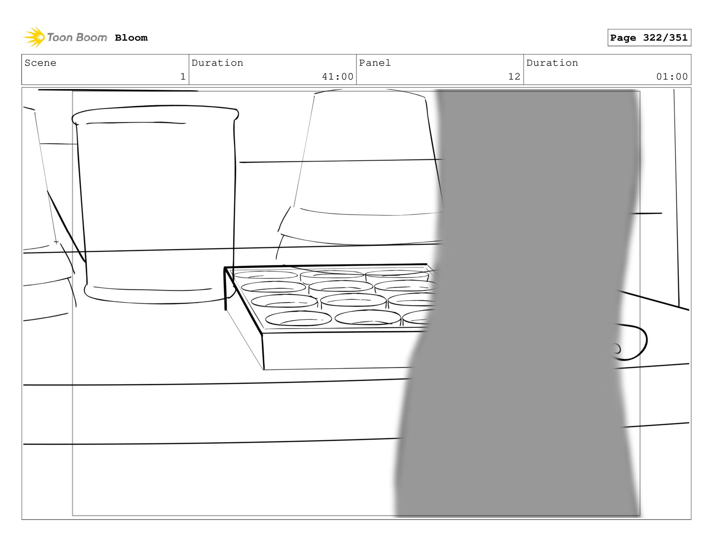The height and width of the screenshot is (552, 713).
Task: Click the 'Page 322/351' page indicator
Action: pyautogui.click(x=649, y=38)
